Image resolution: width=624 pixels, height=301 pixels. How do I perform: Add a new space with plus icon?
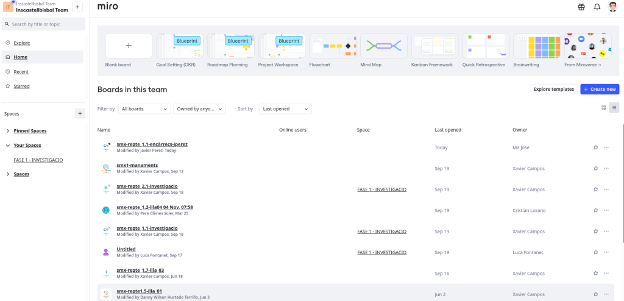pyautogui.click(x=79, y=113)
